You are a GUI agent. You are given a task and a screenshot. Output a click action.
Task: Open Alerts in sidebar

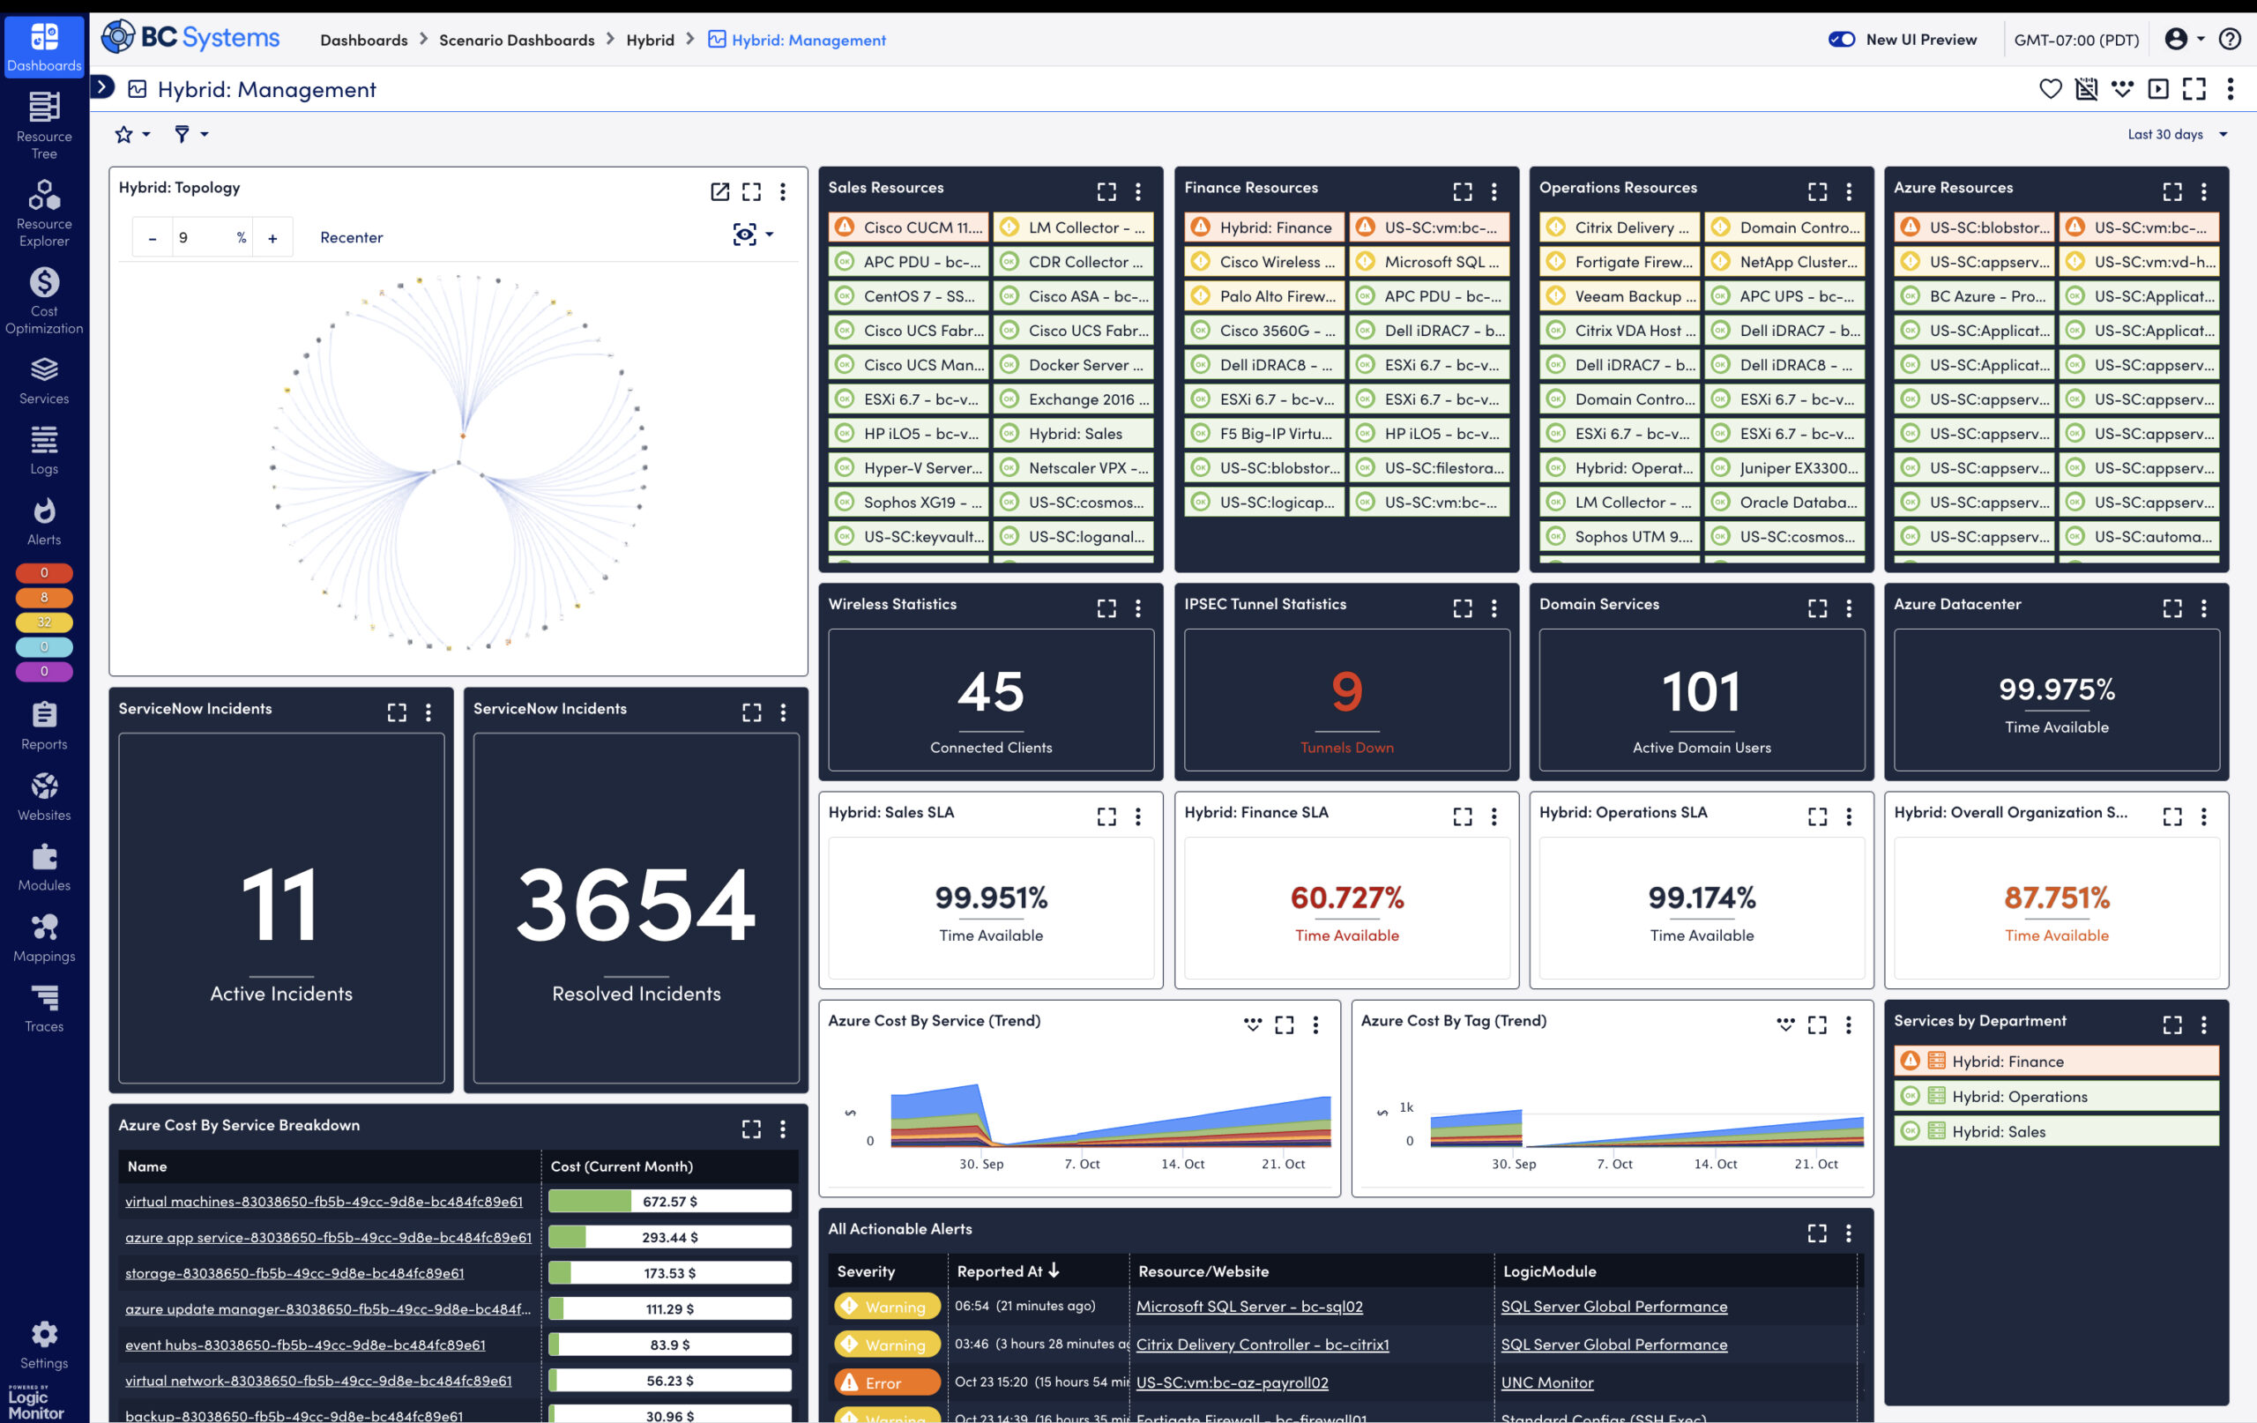tap(44, 521)
